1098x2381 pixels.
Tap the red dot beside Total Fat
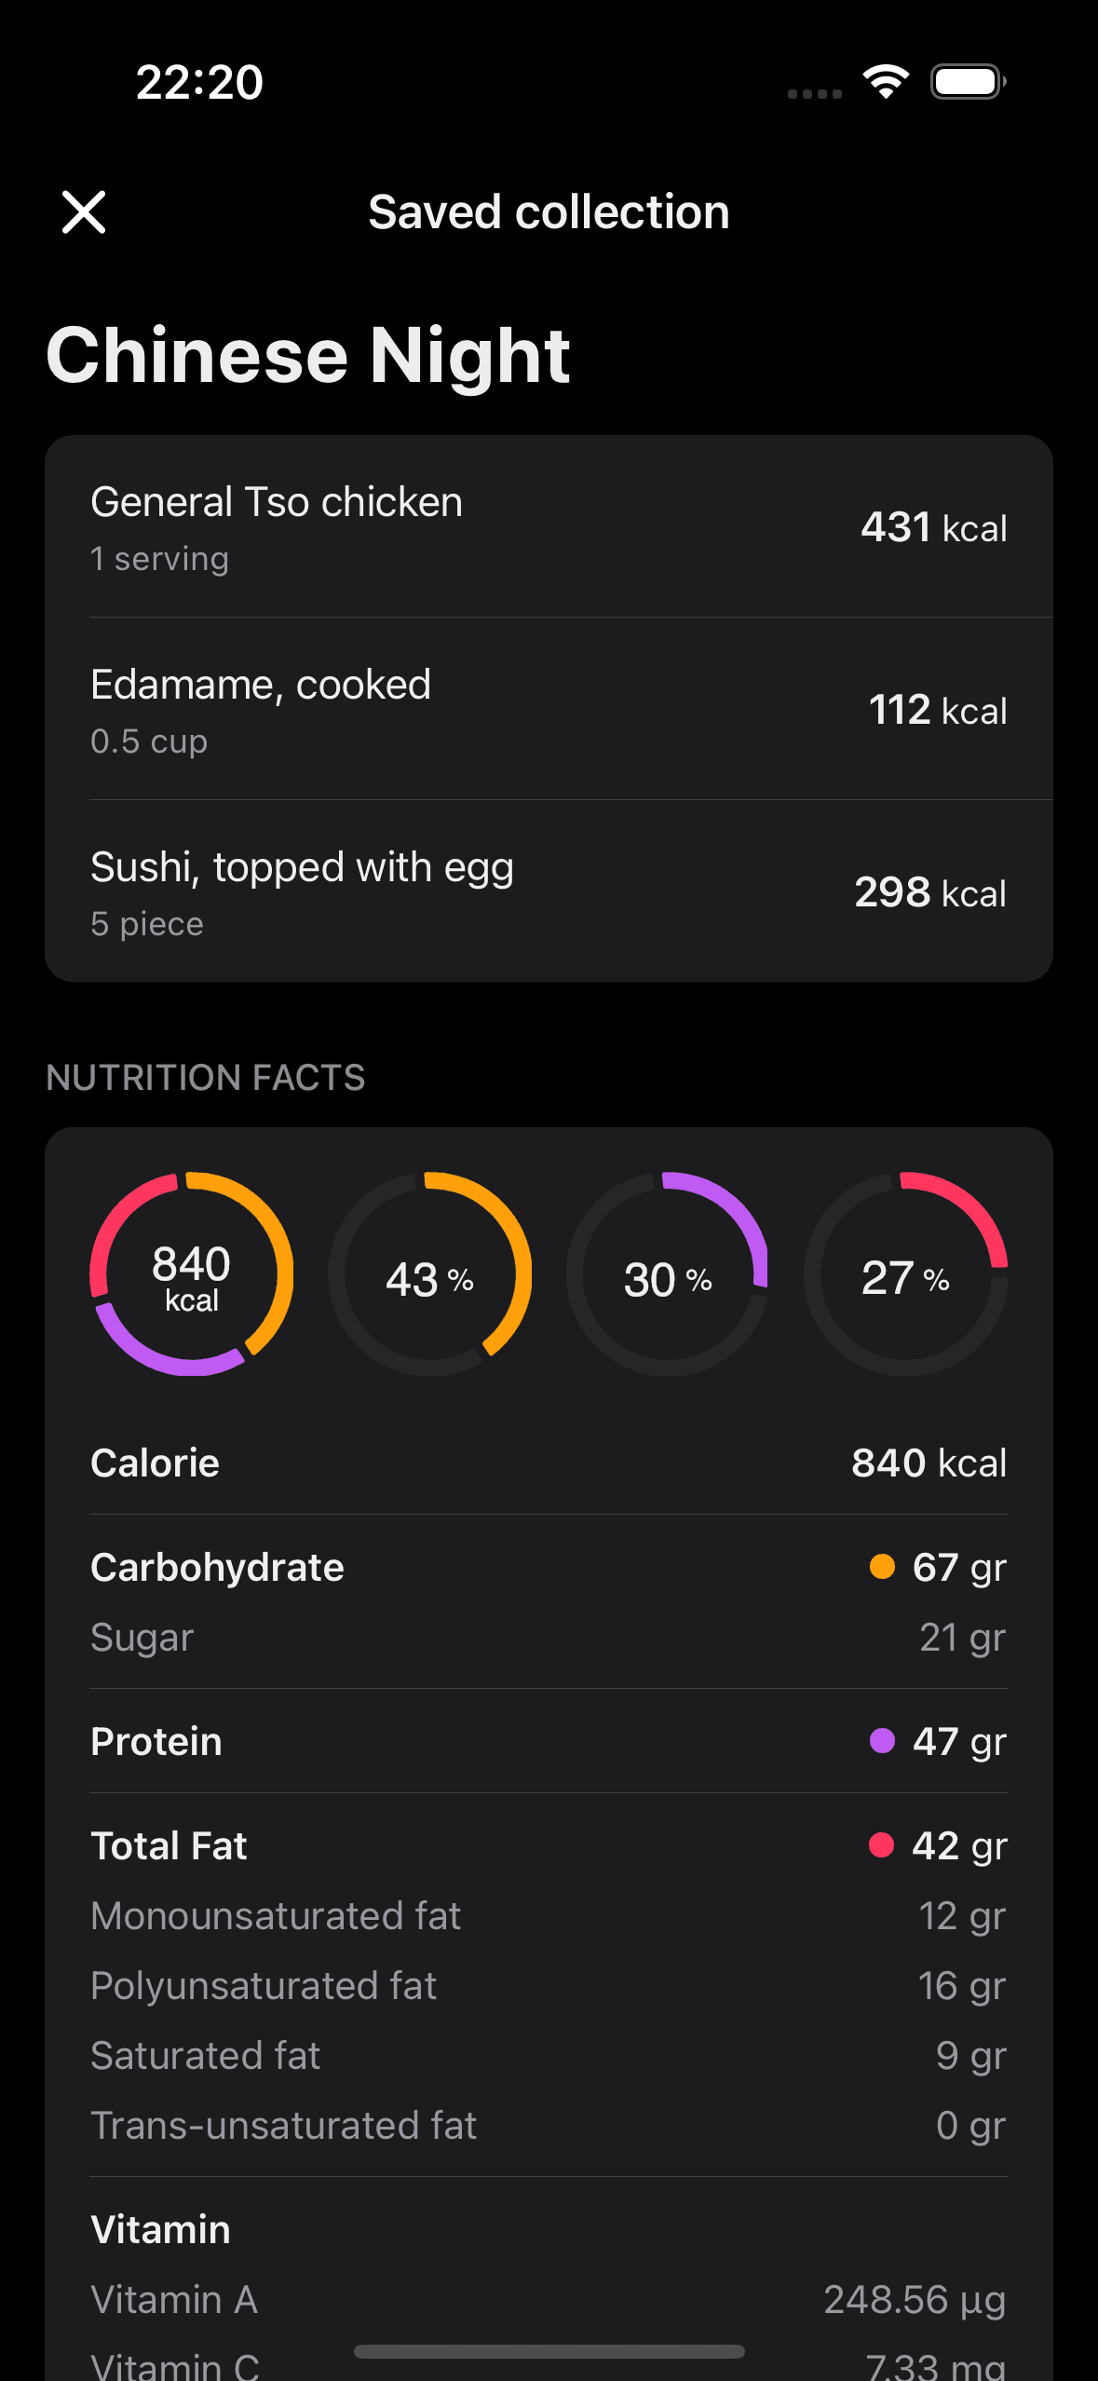(882, 1845)
